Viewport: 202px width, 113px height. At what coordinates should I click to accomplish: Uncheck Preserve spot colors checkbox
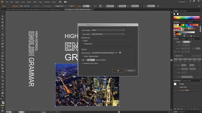click(x=82, y=63)
